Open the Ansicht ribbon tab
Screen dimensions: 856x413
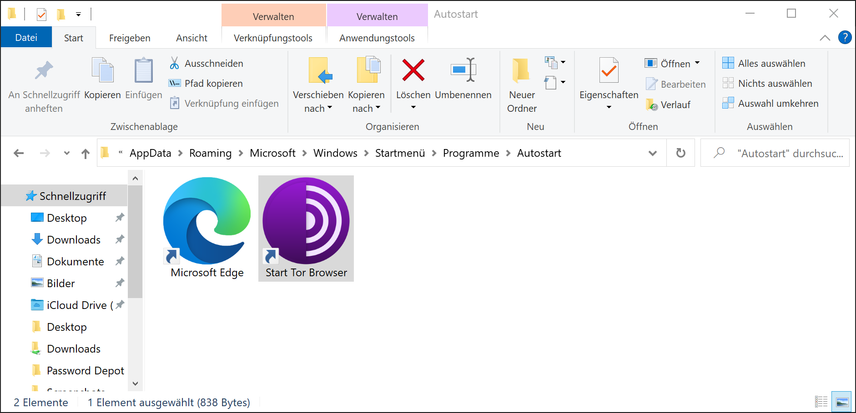tap(191, 38)
